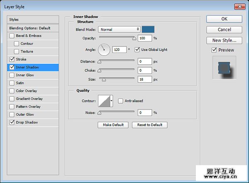Click the style preview thumbnail
Viewport: 249px width, 183px height.
coord(224,68)
